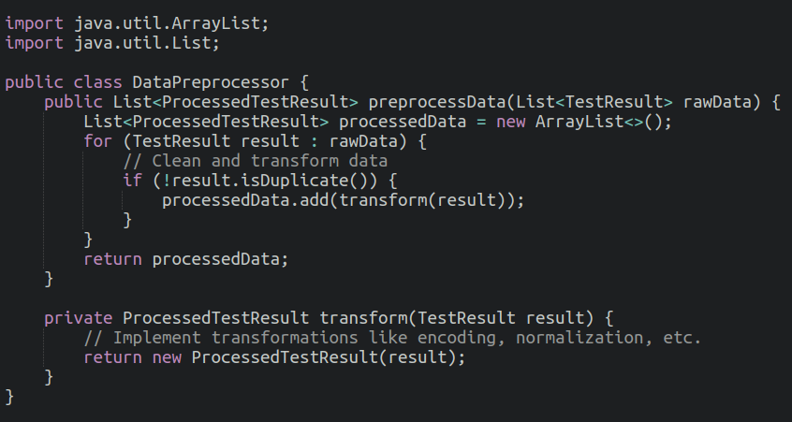The image size is (792, 422).
Task: Click the final closing brace of the class
Action: (x=9, y=397)
